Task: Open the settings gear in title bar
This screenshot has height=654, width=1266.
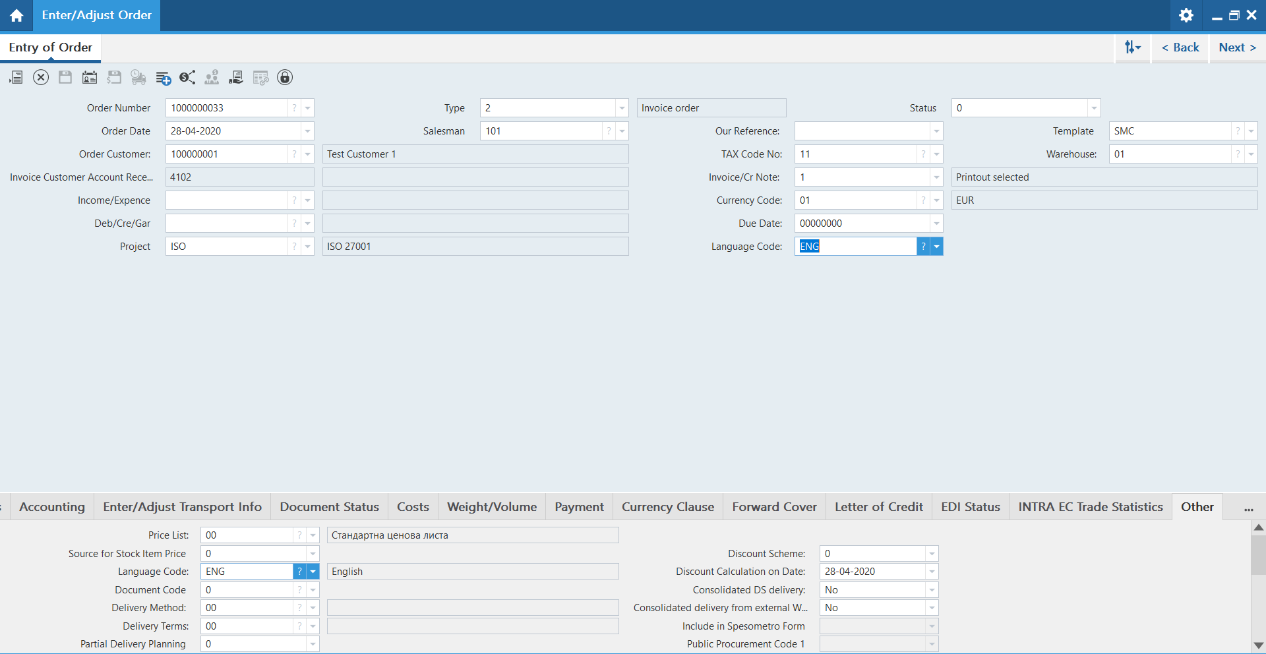Action: pos(1186,15)
